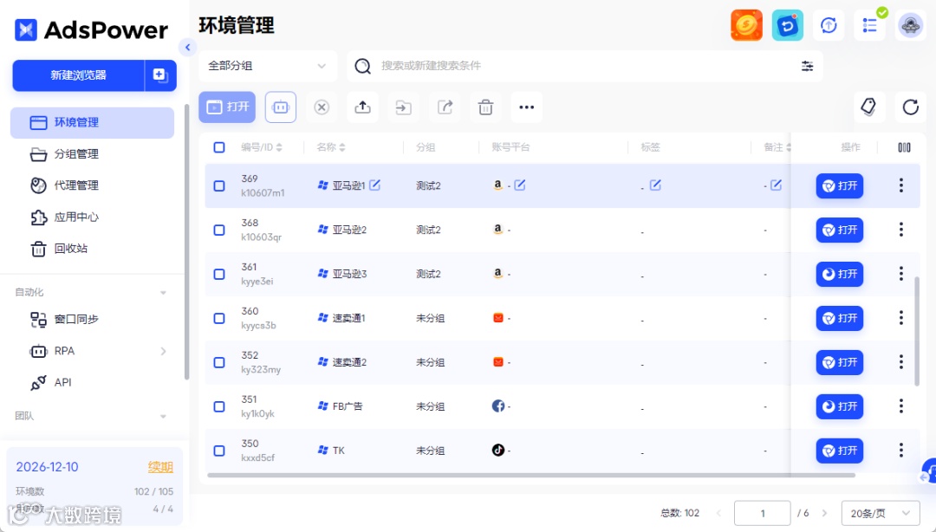Screen dimensions: 936x532
Task: Open more options for row 351
Action: pos(900,406)
